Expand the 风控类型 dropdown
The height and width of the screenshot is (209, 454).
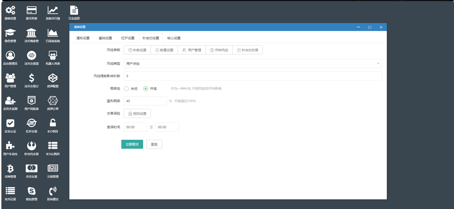point(253,63)
